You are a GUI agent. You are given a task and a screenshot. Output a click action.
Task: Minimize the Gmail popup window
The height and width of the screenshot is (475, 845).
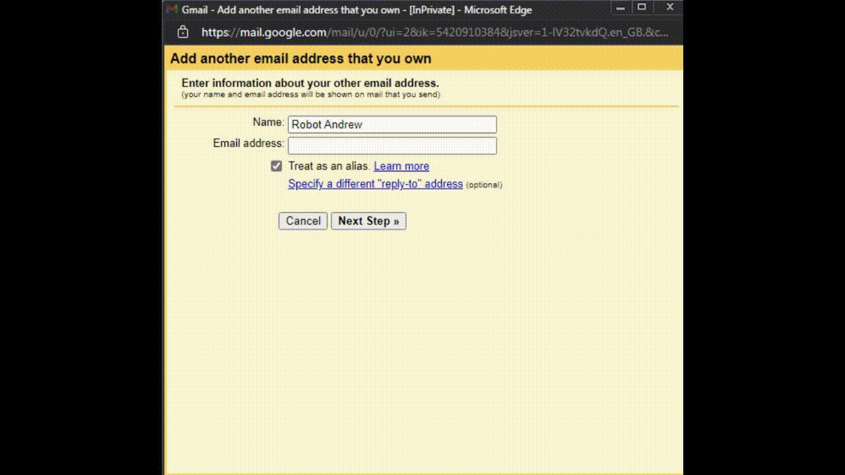pyautogui.click(x=619, y=8)
